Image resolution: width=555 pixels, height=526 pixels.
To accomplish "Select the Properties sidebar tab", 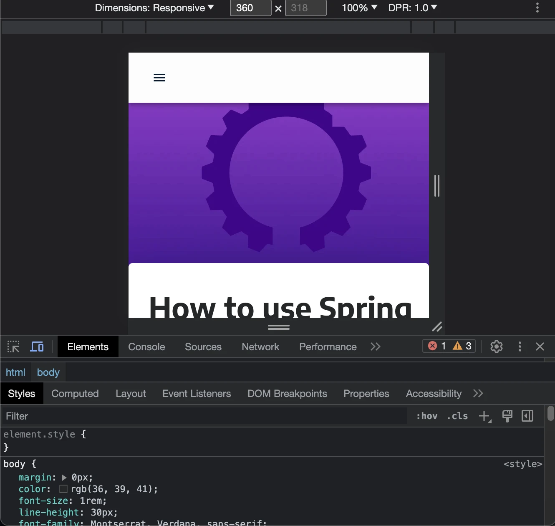I will [x=366, y=393].
